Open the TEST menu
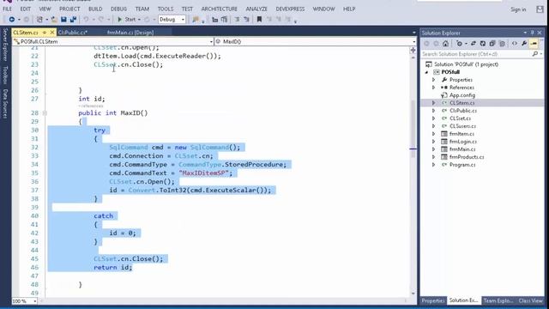The width and height of the screenshot is (549, 309). (x=187, y=9)
